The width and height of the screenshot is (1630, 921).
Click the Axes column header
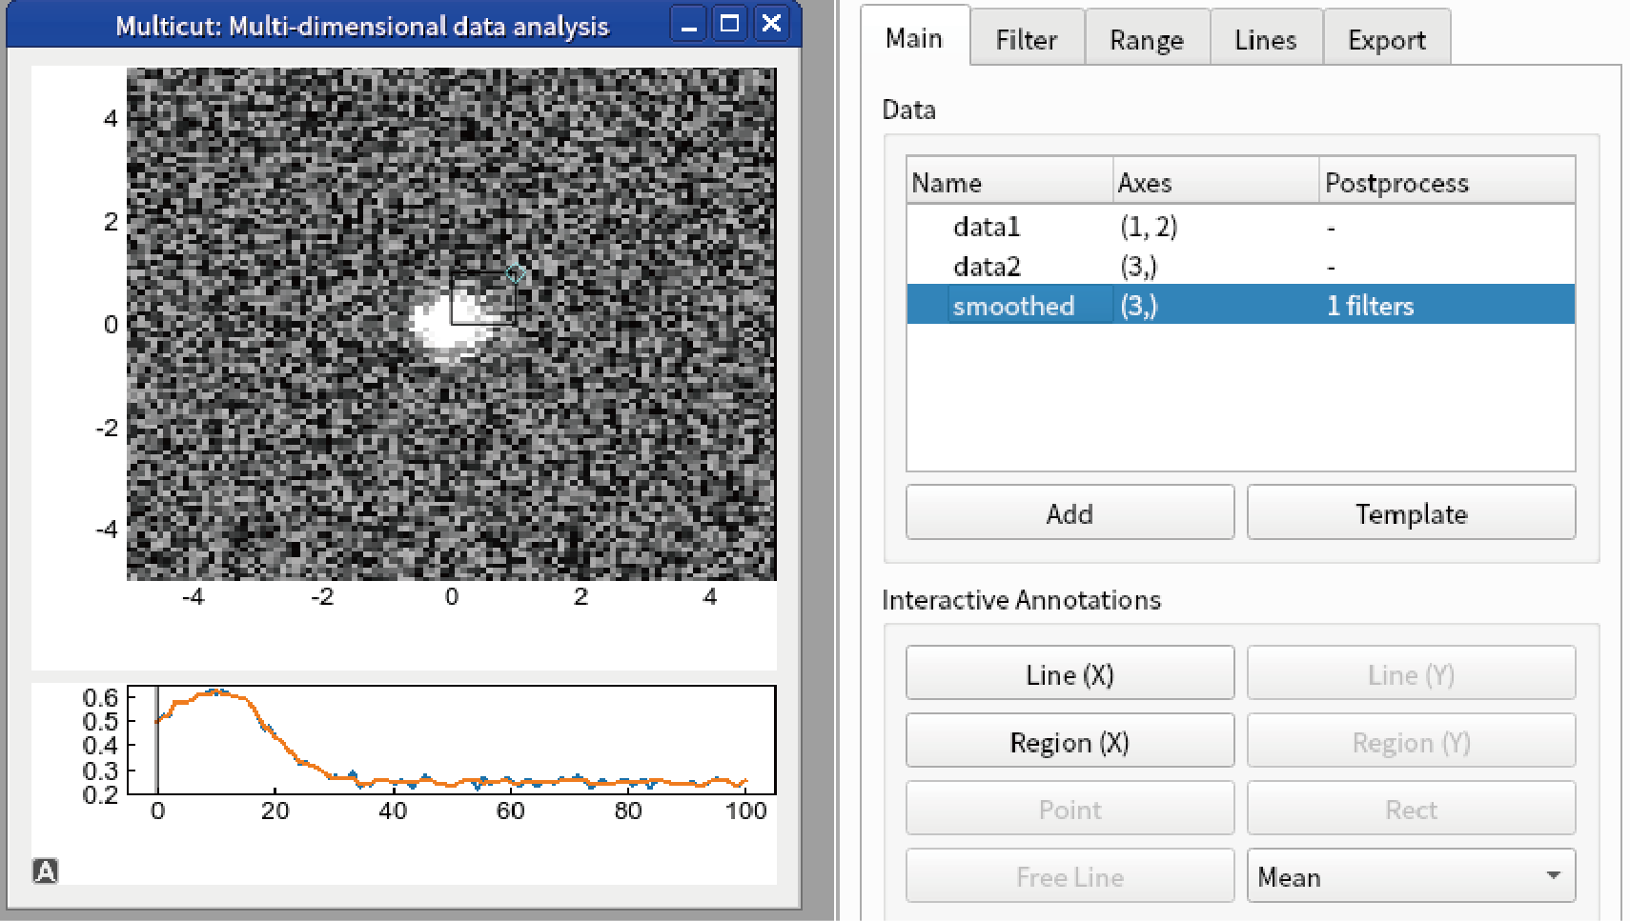pyautogui.click(x=1216, y=182)
